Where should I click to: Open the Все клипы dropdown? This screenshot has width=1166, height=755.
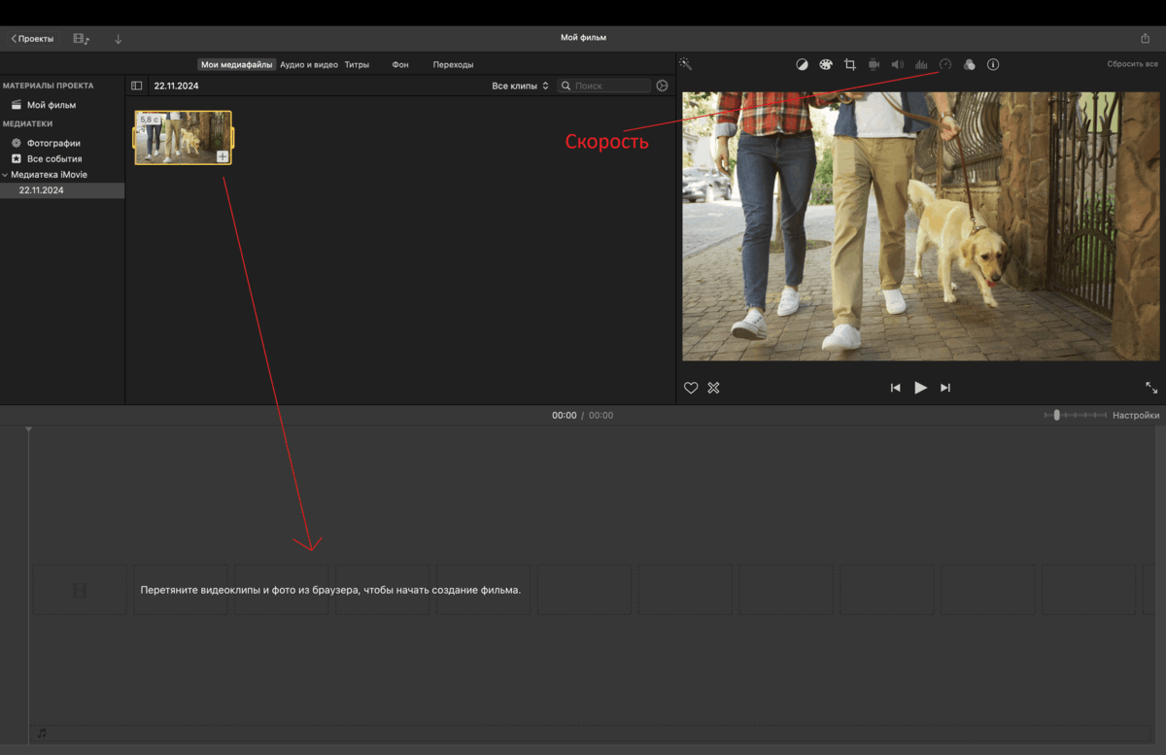(x=520, y=85)
